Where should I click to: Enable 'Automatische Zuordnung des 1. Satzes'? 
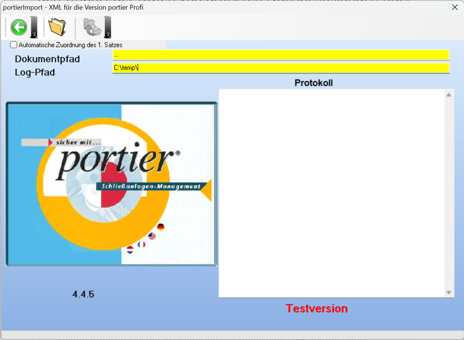13,45
